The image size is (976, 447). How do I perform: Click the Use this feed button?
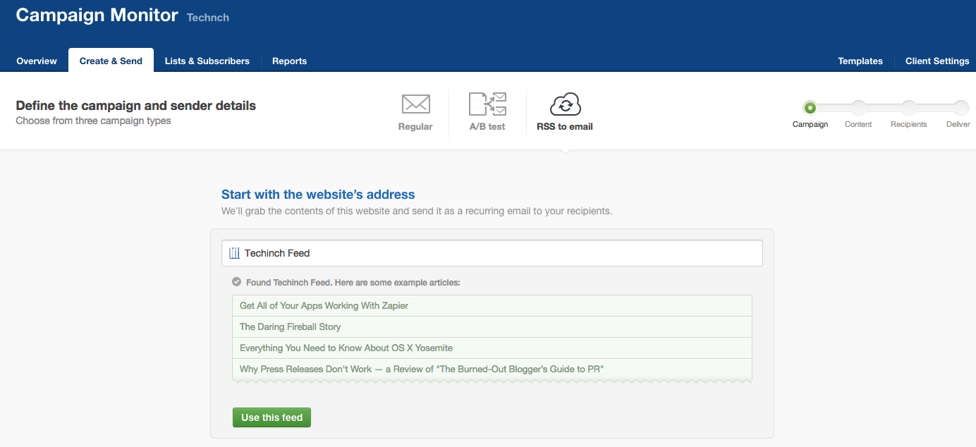(272, 417)
